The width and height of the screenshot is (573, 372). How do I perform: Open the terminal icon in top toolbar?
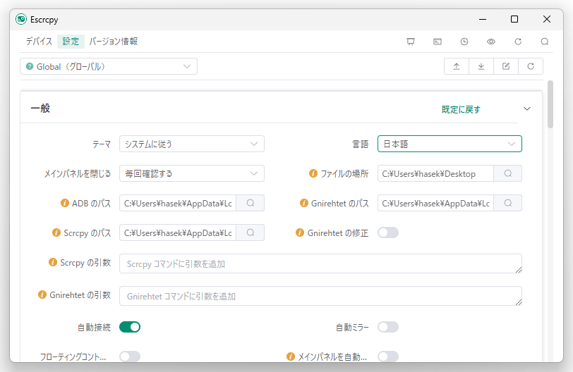(438, 42)
